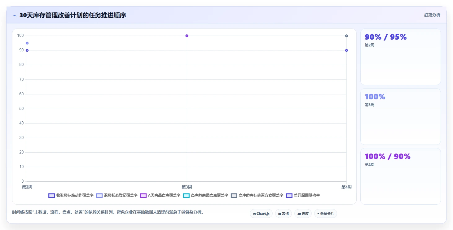Click the 0 y-axis tick label
The width and height of the screenshot is (453, 230).
pyautogui.click(x=22, y=181)
